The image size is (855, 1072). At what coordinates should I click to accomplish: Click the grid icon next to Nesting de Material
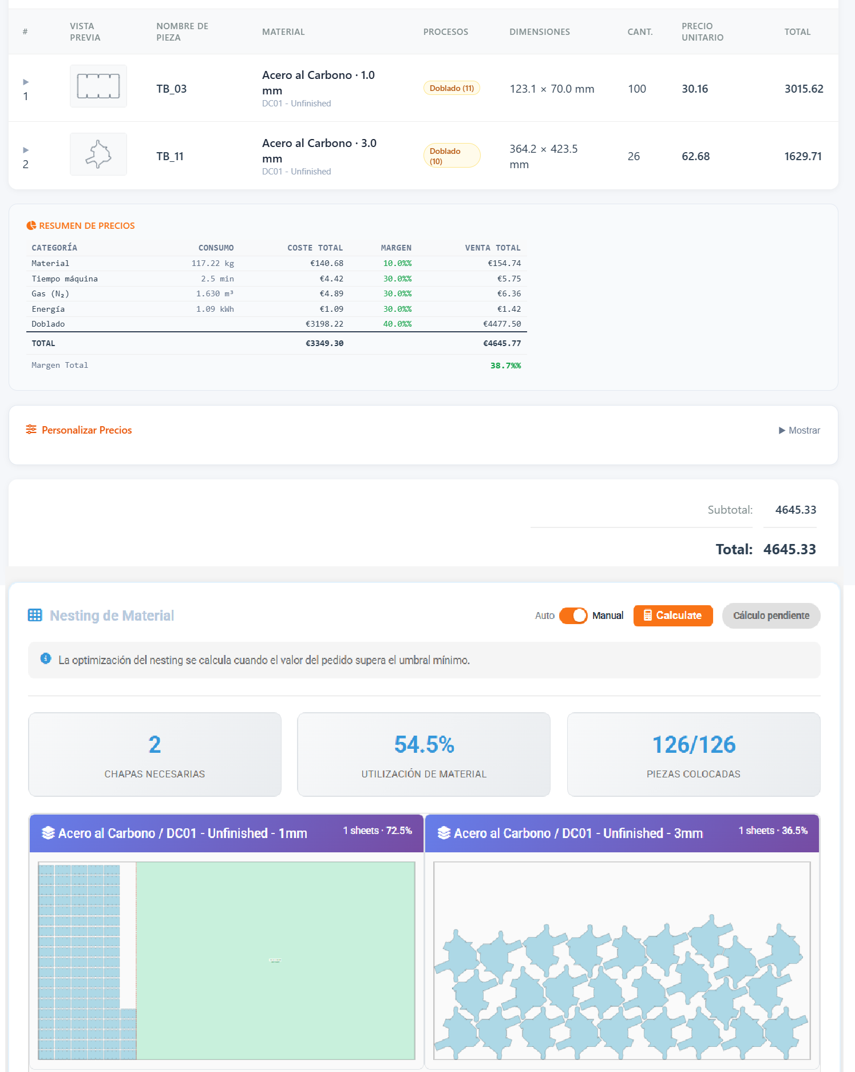35,616
